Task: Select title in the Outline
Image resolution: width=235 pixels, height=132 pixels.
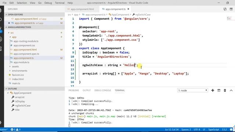Action: [17, 110]
